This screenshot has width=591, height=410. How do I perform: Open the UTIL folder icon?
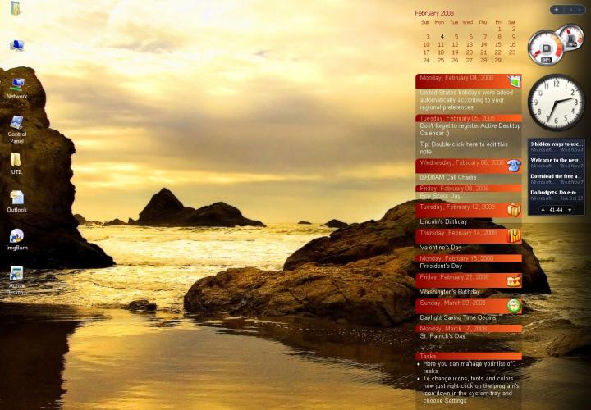tap(16, 161)
